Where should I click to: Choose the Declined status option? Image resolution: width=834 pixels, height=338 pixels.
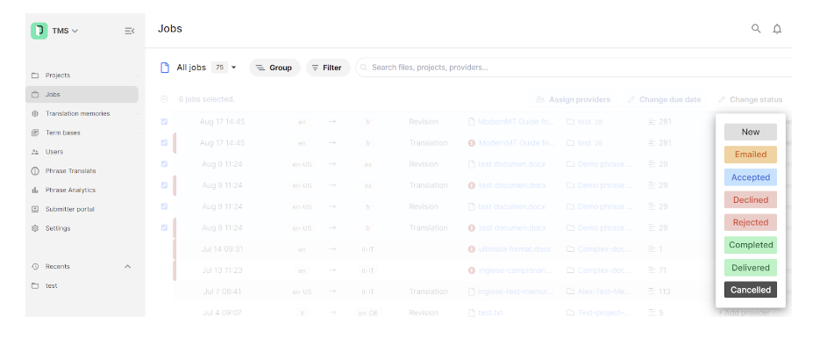[x=751, y=199]
